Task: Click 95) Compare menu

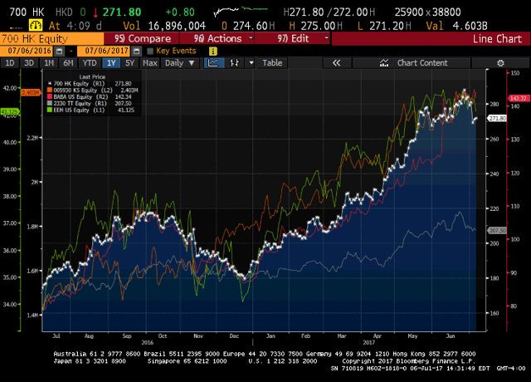Action: (142, 38)
